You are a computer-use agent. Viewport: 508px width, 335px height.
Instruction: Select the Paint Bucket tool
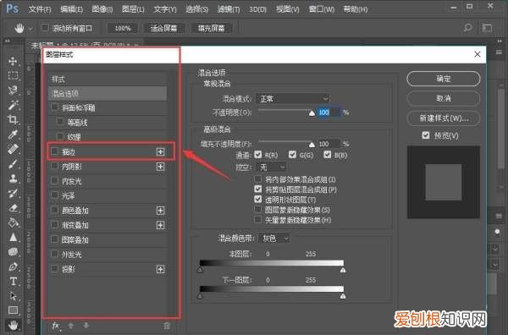(x=13, y=222)
